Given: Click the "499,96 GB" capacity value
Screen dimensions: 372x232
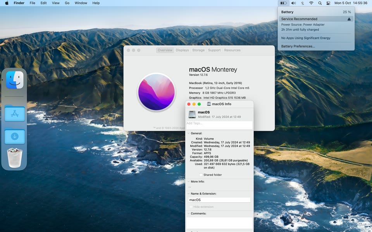Looking at the screenshot, I should [211, 157].
